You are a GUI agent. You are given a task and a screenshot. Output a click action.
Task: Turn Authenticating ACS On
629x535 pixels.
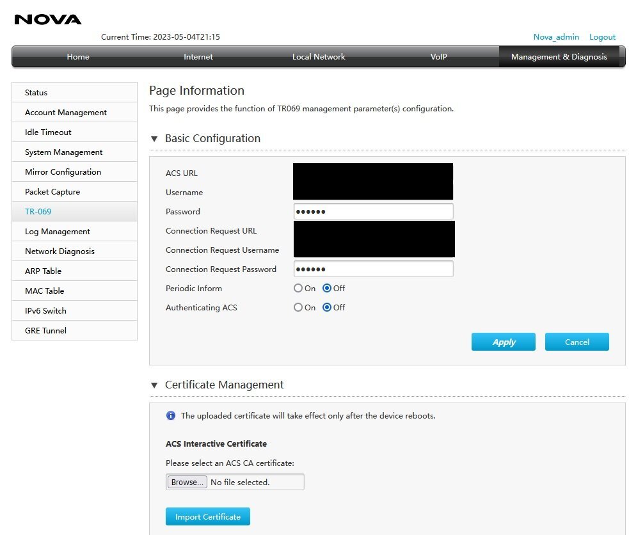click(x=298, y=307)
